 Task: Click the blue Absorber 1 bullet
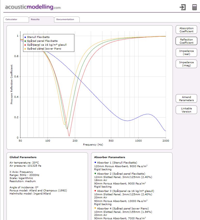pyautogui.click(x=95, y=162)
